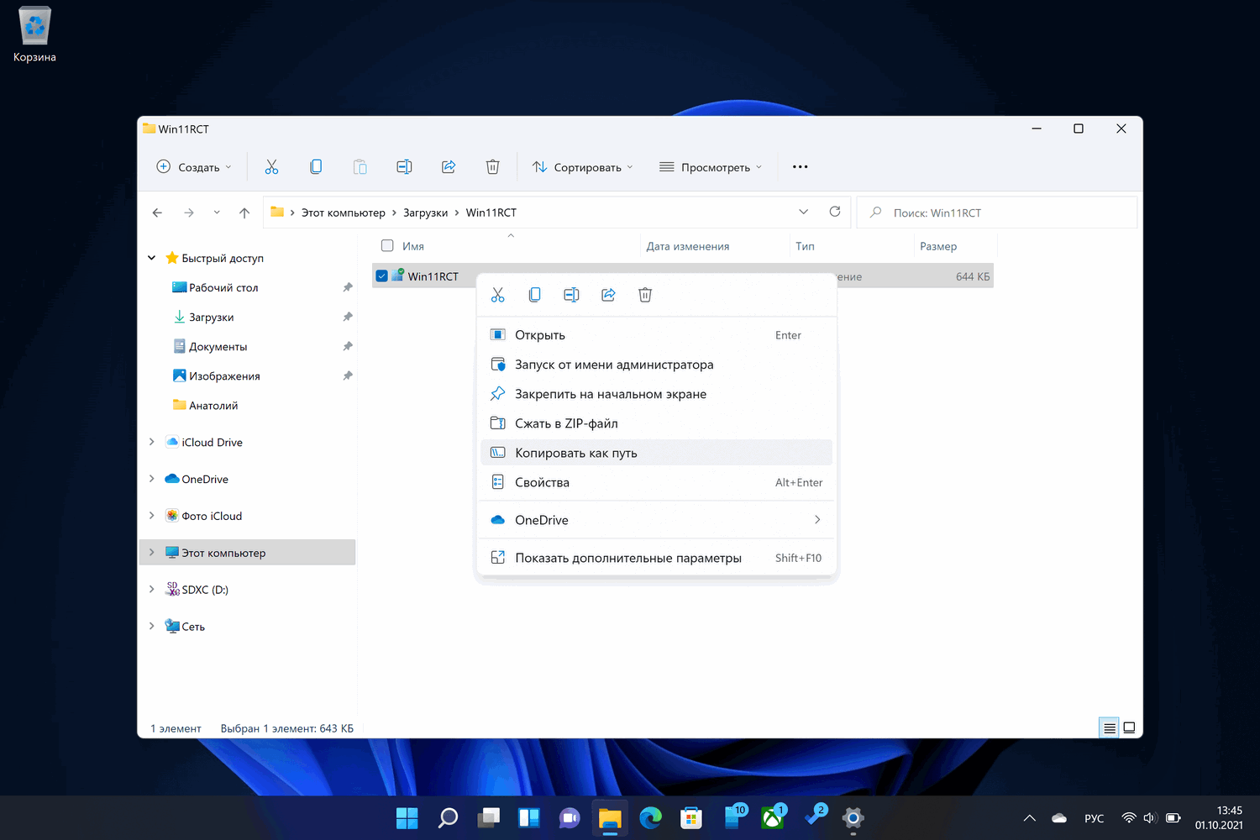Click the Cut icon in context menu
The width and height of the screenshot is (1260, 840).
497,295
